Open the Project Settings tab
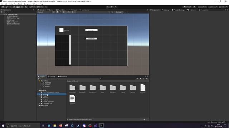229x128 pixels. point(178,10)
